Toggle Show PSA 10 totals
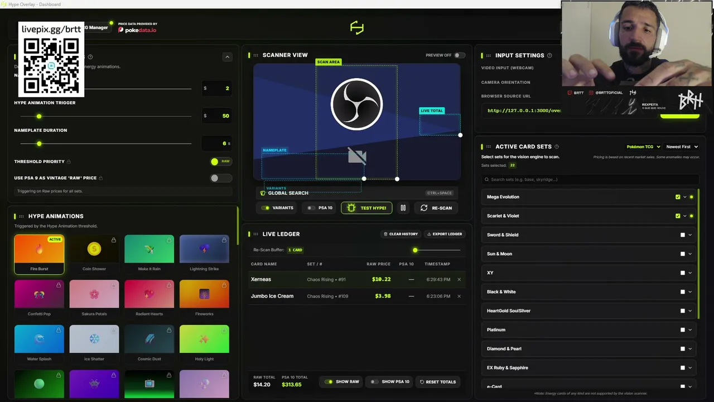 coord(374,382)
